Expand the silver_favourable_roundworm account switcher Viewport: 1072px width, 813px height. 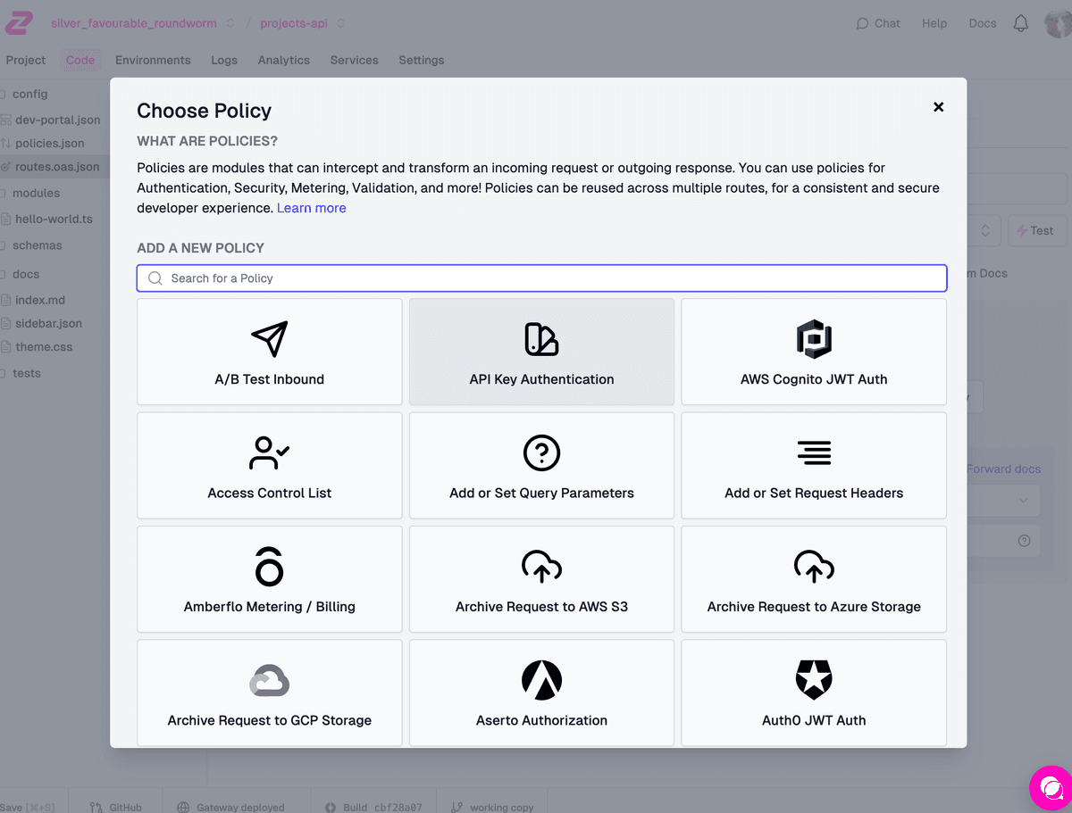[230, 23]
